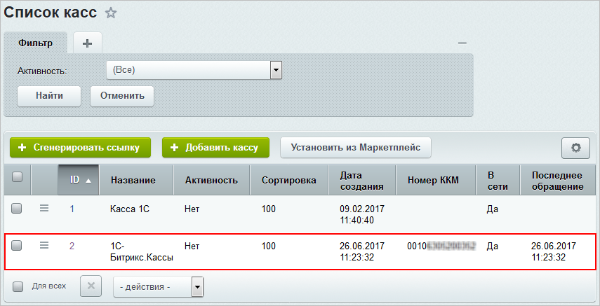The width and height of the screenshot is (600, 306).
Task: Switch to the Фильтр tab
Action: pyautogui.click(x=36, y=43)
